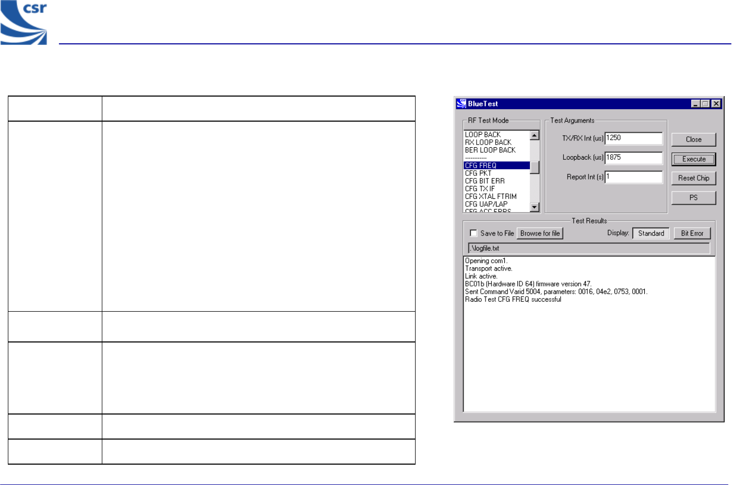Click the Loopback (us) input field
Viewport: 733px width, 485px height.
pos(633,158)
